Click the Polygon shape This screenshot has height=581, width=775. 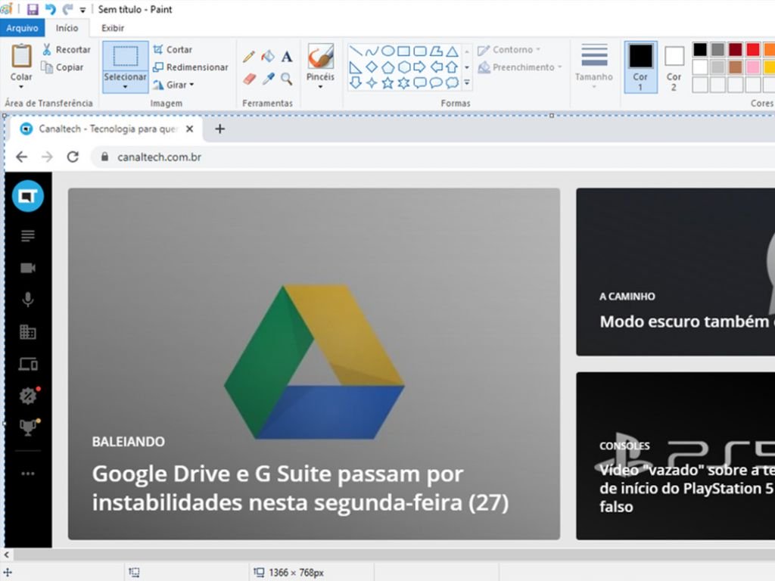(436, 51)
